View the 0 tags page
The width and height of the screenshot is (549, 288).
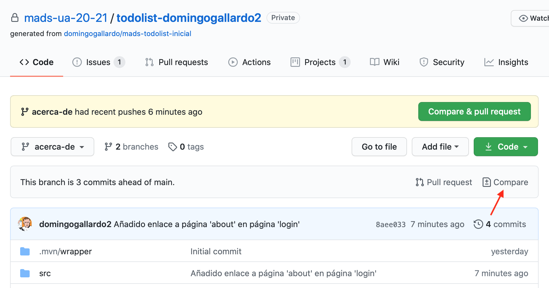pos(186,147)
